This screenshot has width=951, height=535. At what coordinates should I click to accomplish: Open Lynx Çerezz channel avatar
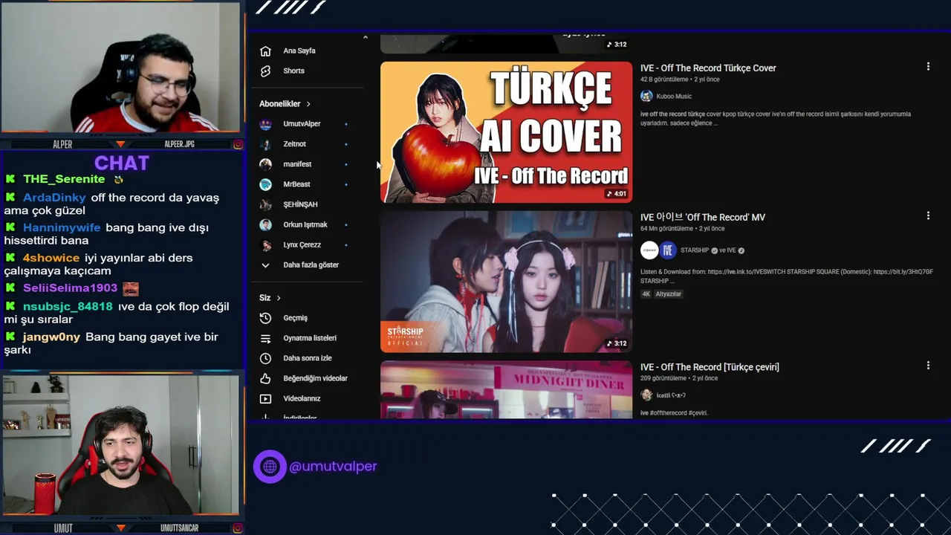(265, 244)
